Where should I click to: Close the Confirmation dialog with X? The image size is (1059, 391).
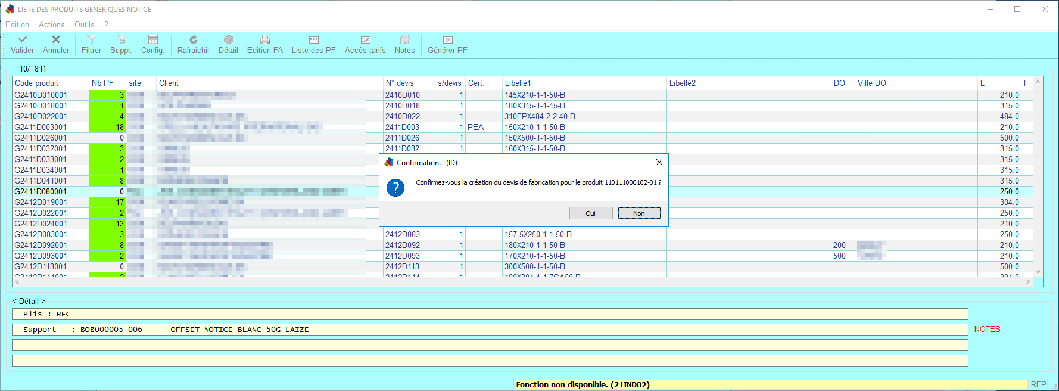click(x=659, y=162)
